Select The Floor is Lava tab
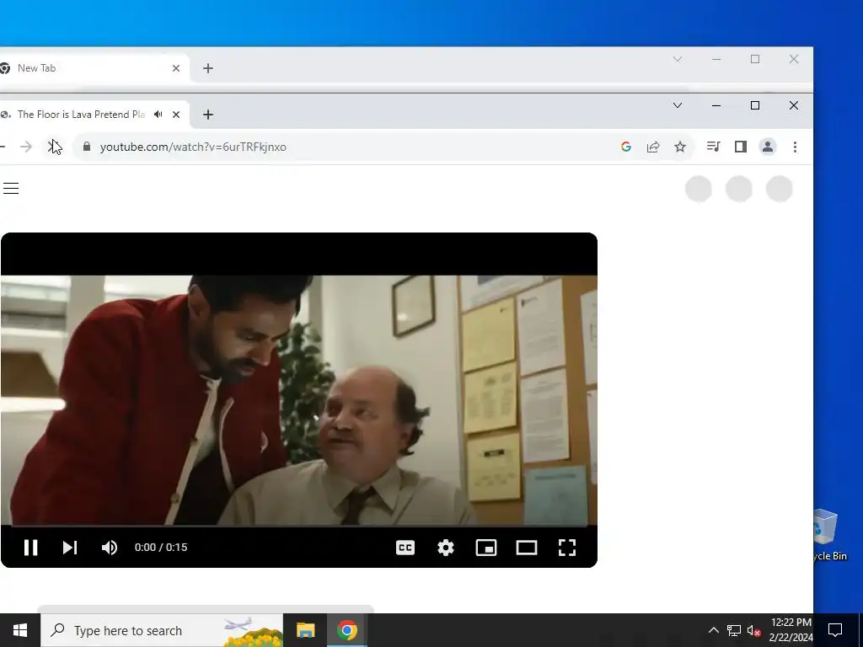 click(81, 115)
